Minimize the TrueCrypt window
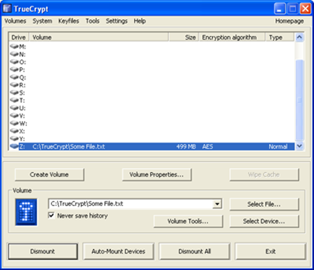 click(x=280, y=9)
